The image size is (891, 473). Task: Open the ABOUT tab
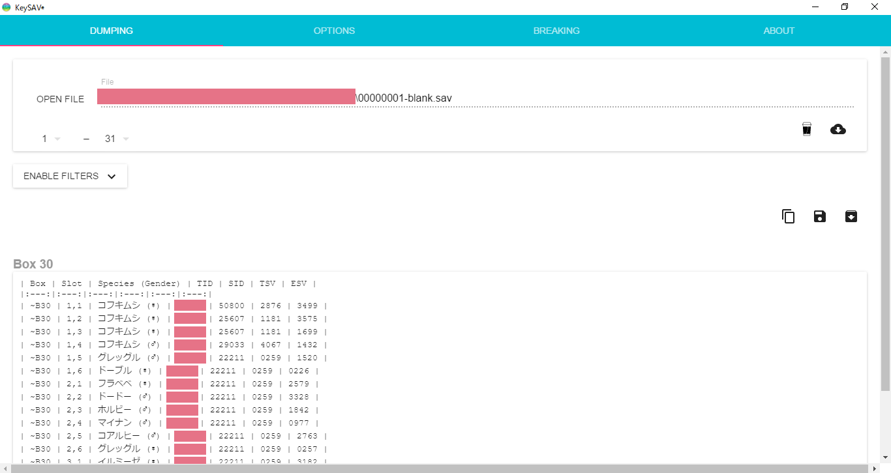click(x=779, y=31)
